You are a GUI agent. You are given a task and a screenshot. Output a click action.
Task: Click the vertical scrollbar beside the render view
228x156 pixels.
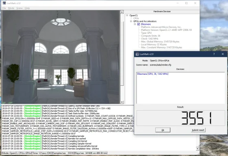pos(122,54)
